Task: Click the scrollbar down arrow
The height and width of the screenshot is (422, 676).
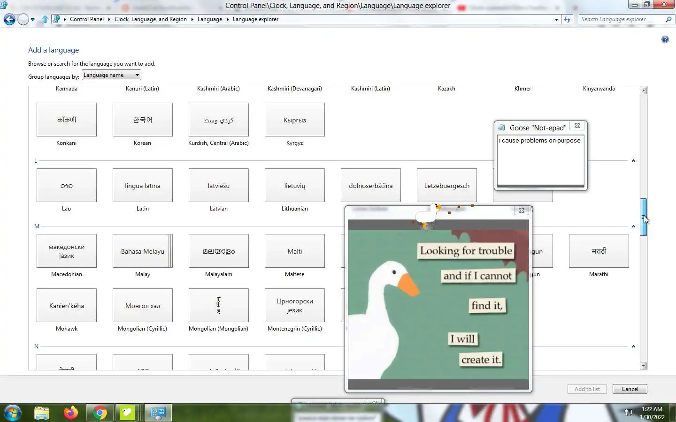Action: tap(644, 366)
